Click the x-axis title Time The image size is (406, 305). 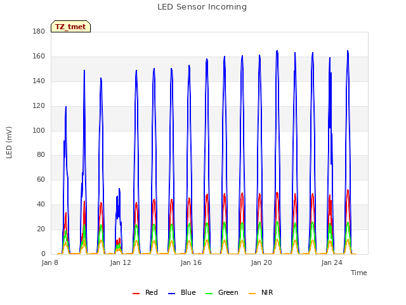359,273
